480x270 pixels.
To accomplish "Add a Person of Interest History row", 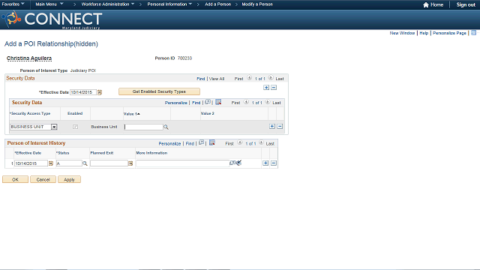I will coord(265,163).
